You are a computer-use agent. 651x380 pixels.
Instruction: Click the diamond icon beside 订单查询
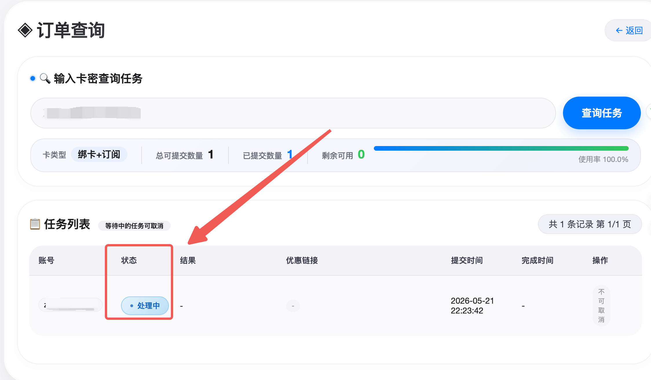[x=25, y=30]
